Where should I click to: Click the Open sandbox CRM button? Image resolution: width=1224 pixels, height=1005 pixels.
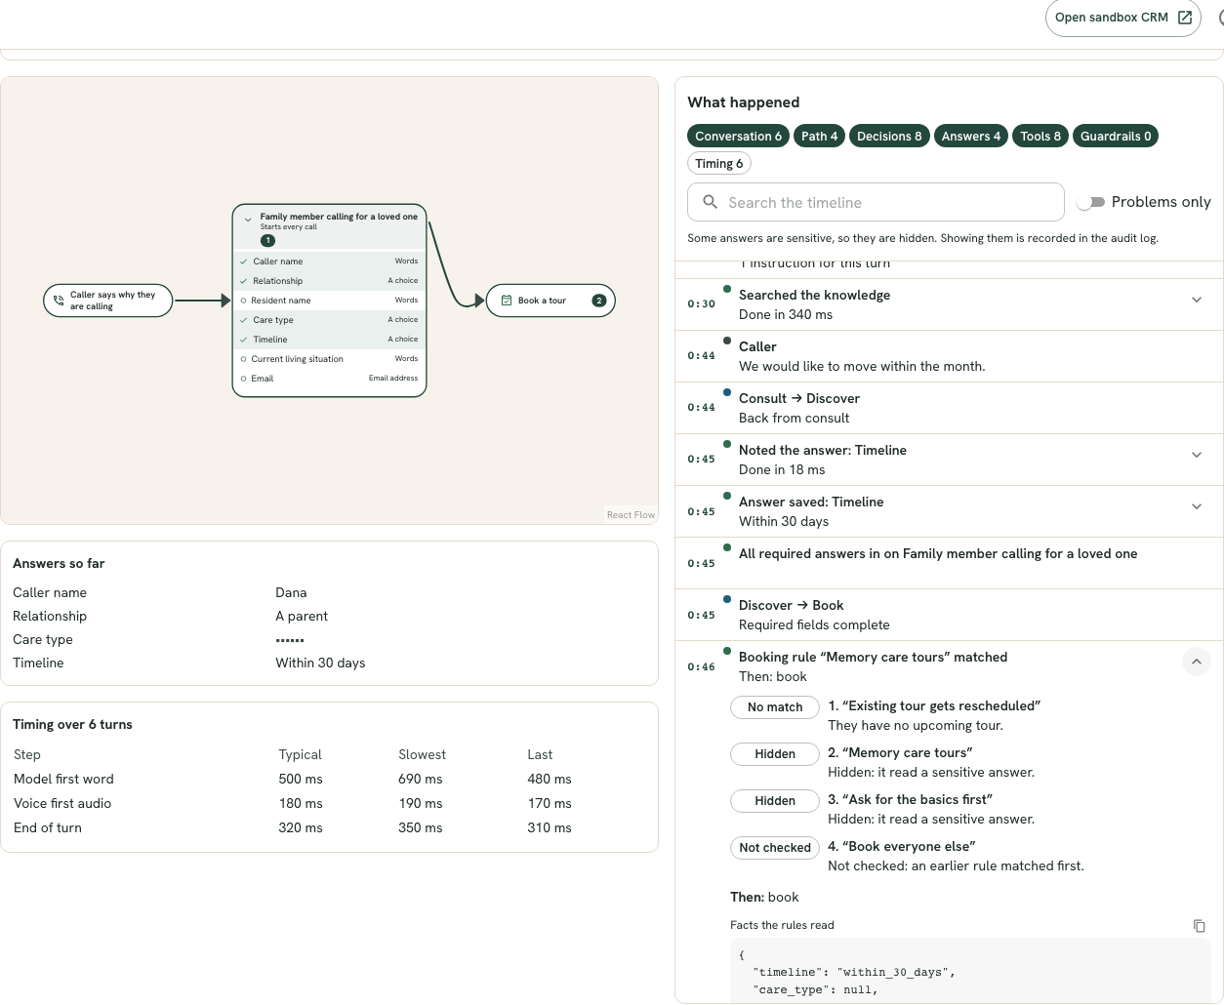[1122, 18]
